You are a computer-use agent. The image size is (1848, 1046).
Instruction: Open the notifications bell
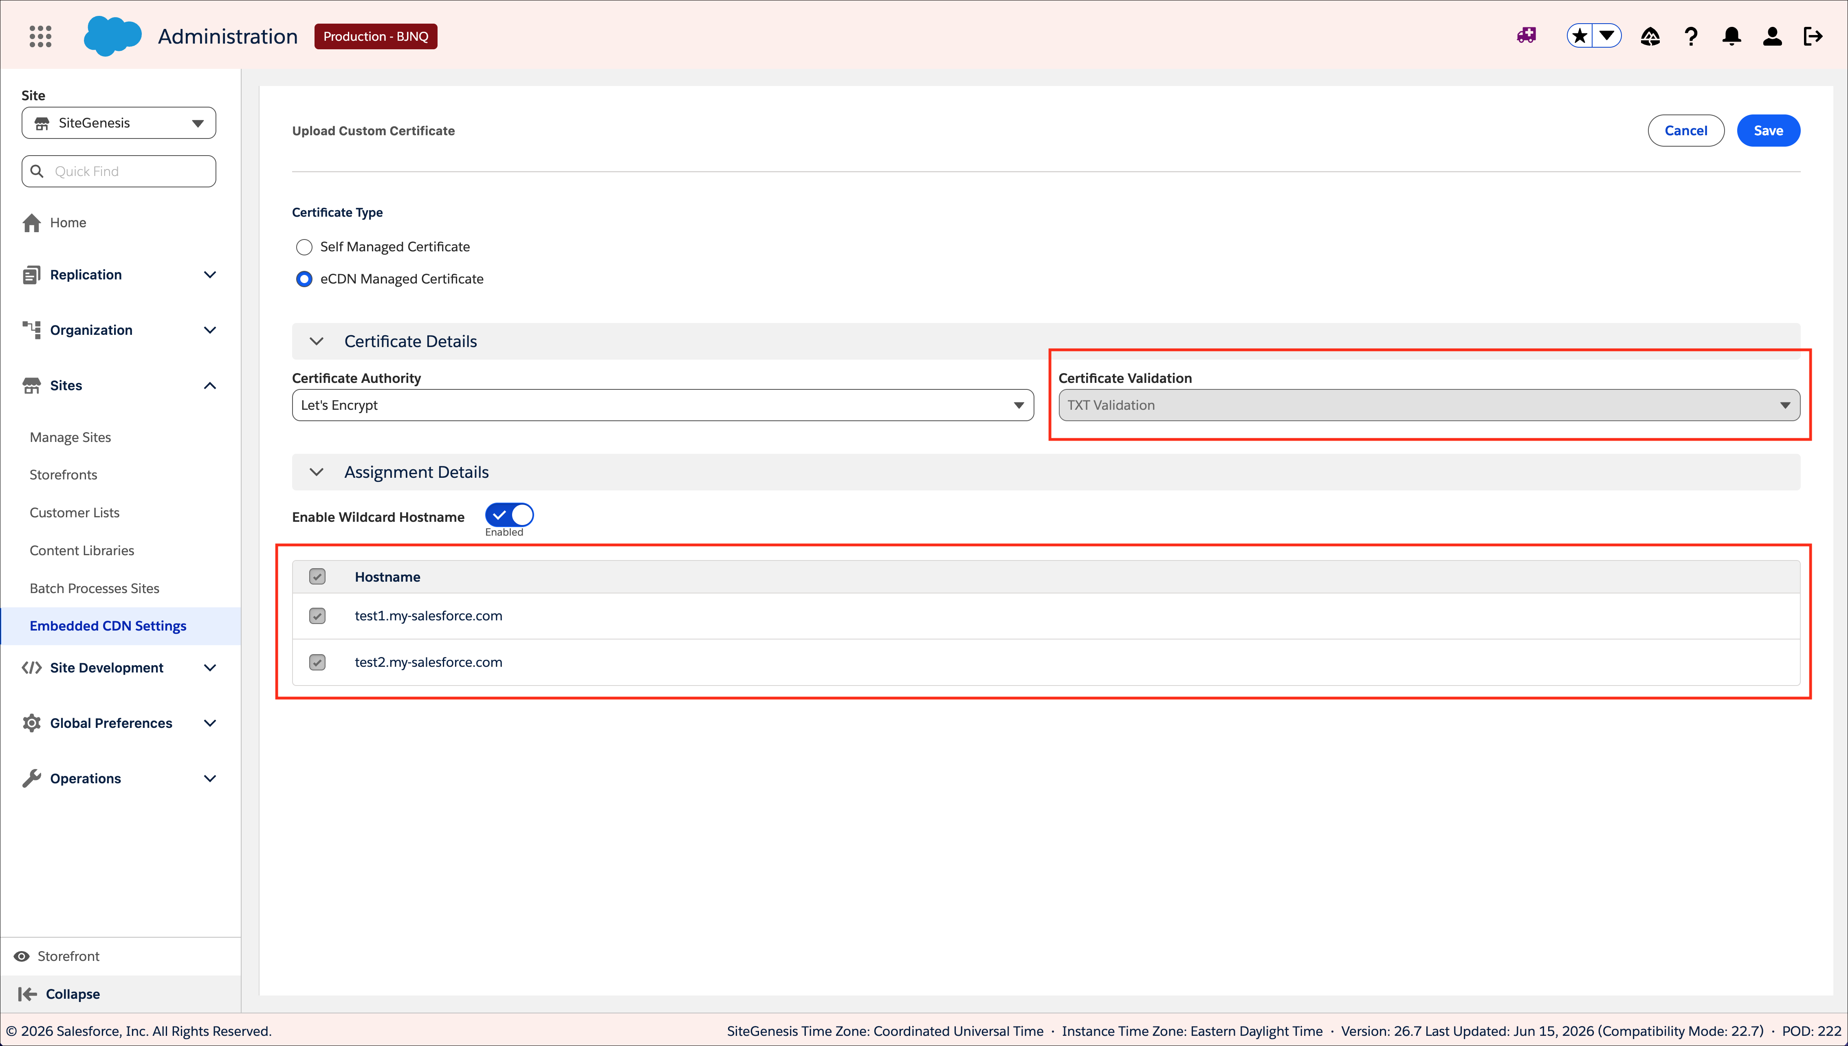point(1731,36)
